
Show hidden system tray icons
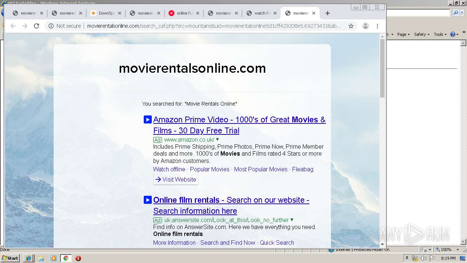pyautogui.click(x=407, y=258)
